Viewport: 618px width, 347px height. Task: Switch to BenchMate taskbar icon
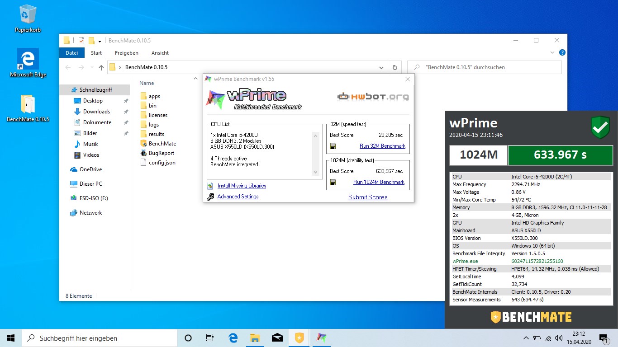coord(299,338)
